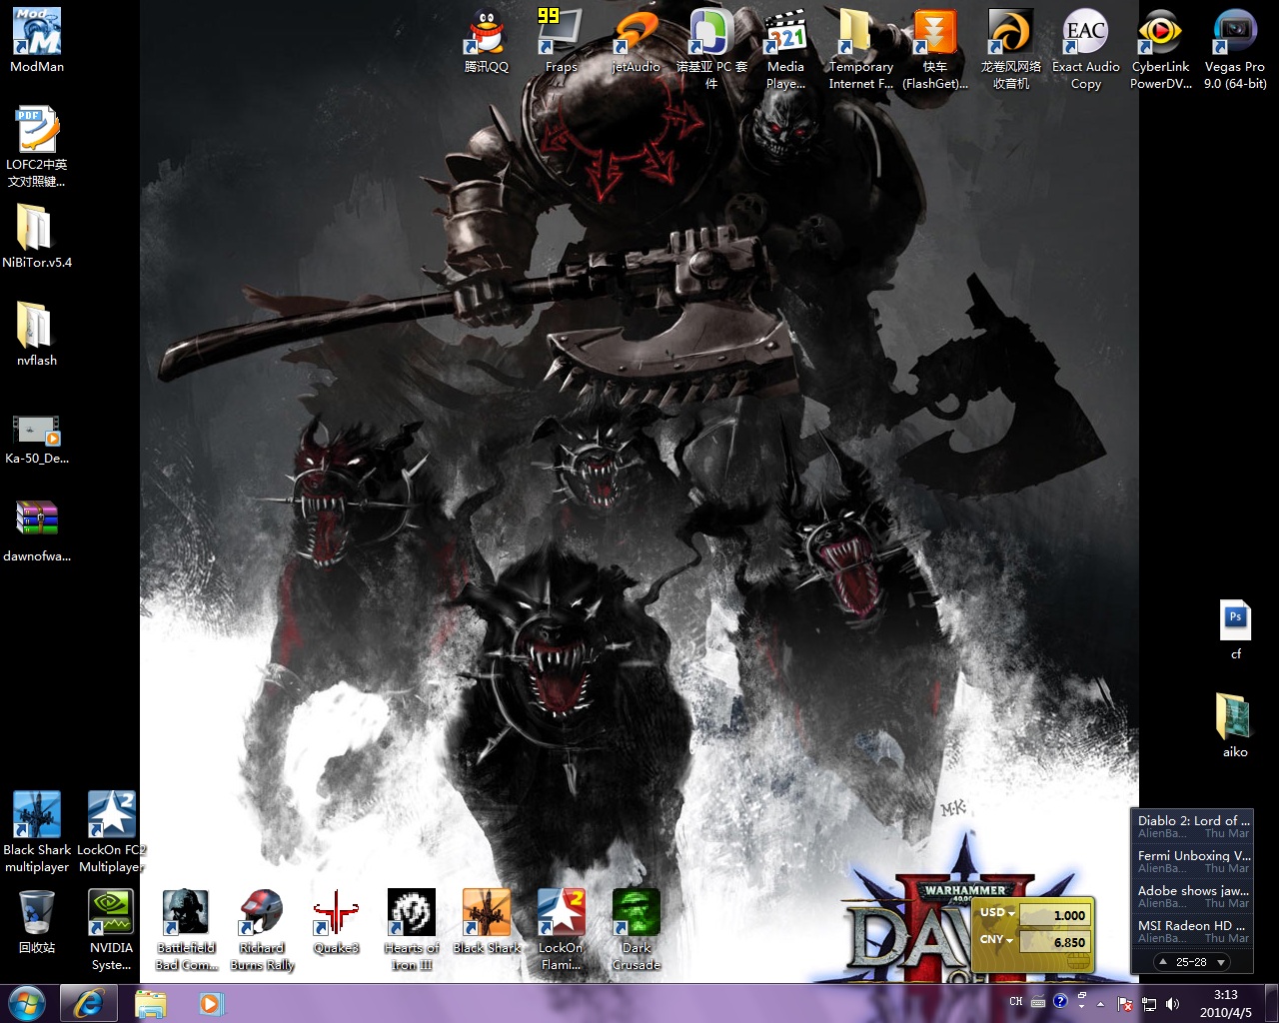The height and width of the screenshot is (1023, 1279).
Task: Open Tencent QQ (腾讯QQ) shortcut
Action: (x=487, y=41)
